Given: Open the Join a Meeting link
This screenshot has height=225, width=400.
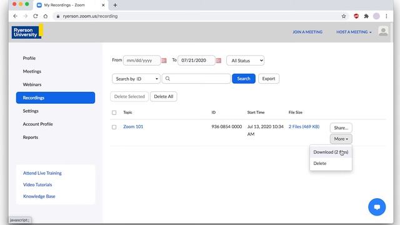Looking at the screenshot, I should pos(307,32).
